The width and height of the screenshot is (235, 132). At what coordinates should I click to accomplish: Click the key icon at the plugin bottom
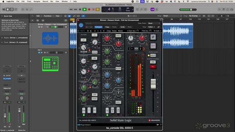(x=158, y=125)
